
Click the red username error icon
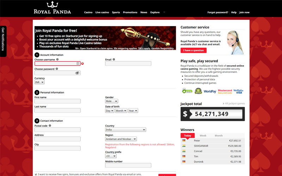tap(82, 63)
